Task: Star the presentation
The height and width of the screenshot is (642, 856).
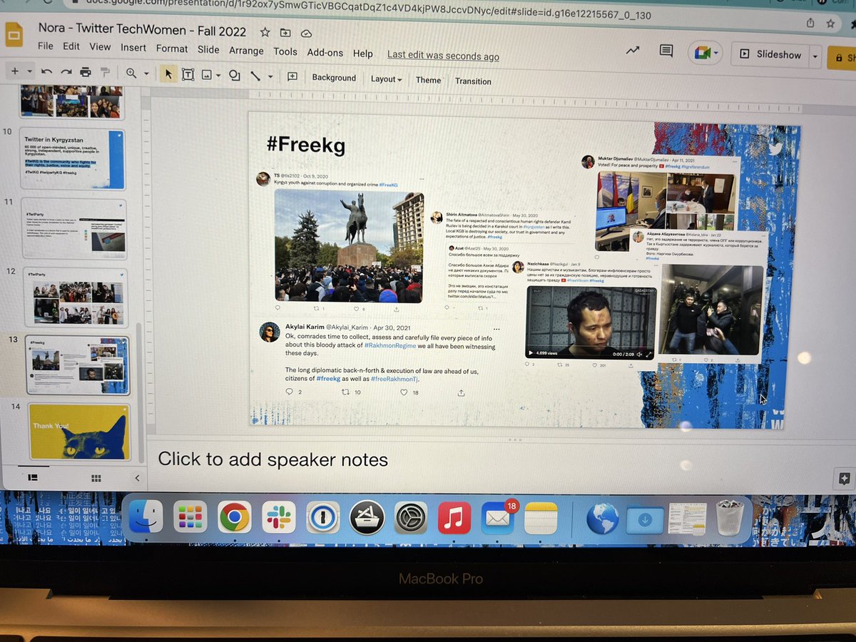Action: (x=265, y=32)
